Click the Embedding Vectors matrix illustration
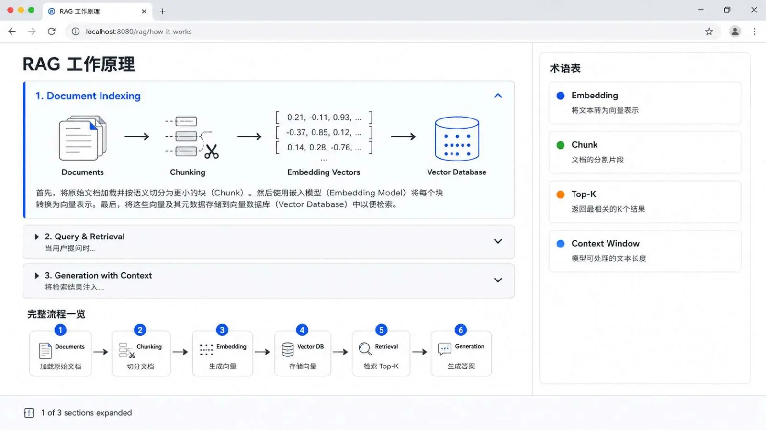The height and width of the screenshot is (430, 766). tap(324, 136)
